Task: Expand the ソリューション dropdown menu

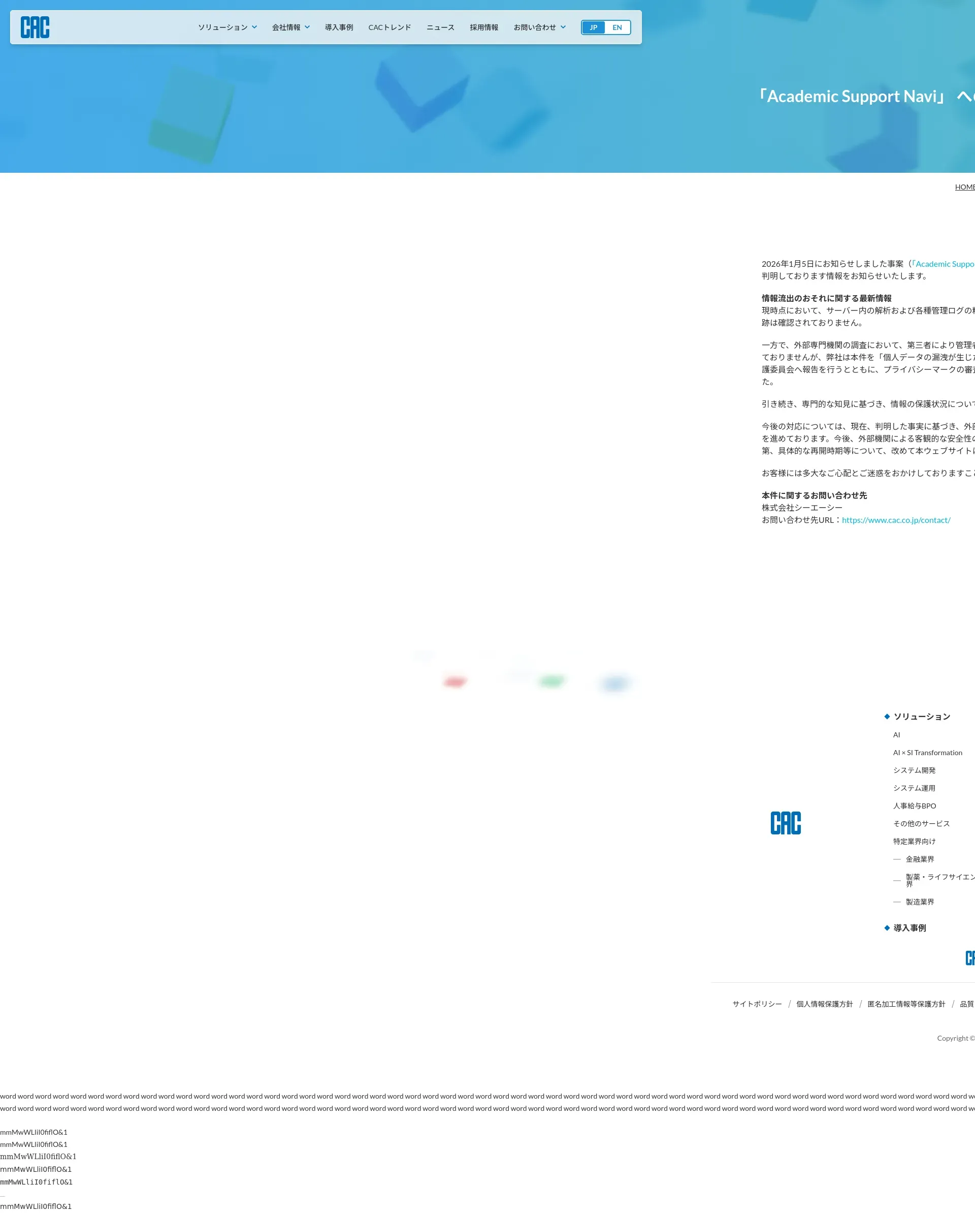Action: pos(227,27)
